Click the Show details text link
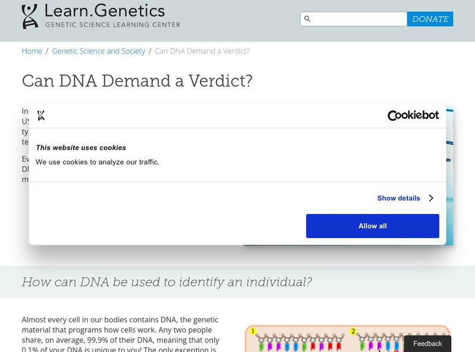 398,199
